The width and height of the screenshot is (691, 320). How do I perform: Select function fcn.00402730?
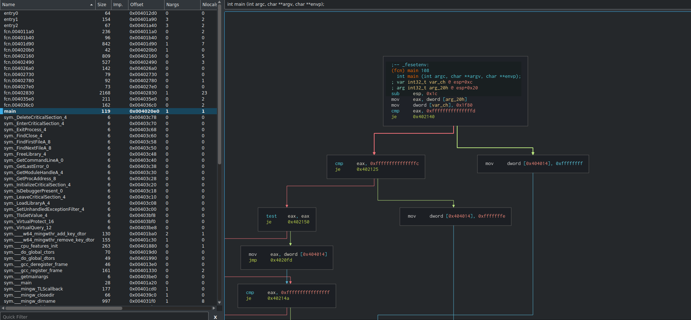109,75
